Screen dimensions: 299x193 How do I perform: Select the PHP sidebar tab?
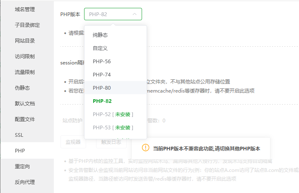tap(27, 150)
